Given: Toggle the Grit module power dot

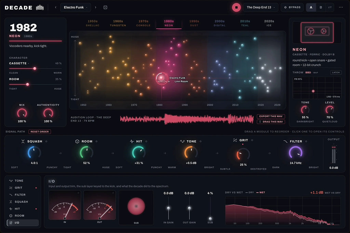Looking at the screenshot, I should pyautogui.click(x=252, y=140).
